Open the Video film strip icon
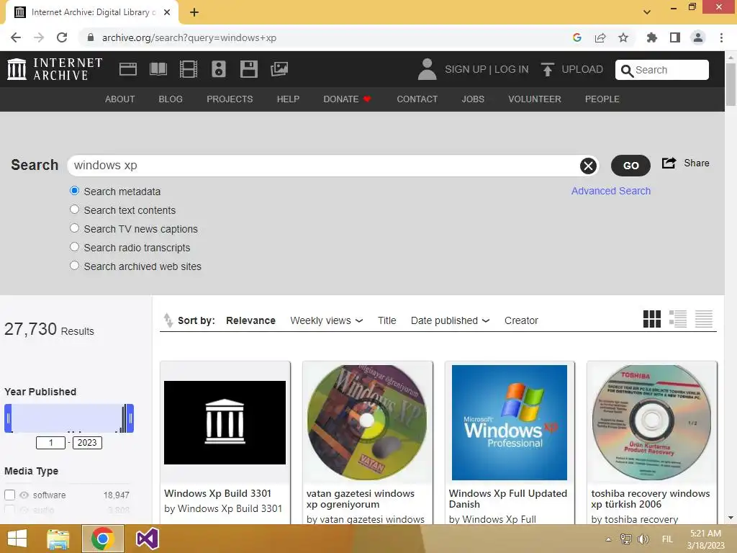Image resolution: width=737 pixels, height=553 pixels. pyautogui.click(x=189, y=69)
